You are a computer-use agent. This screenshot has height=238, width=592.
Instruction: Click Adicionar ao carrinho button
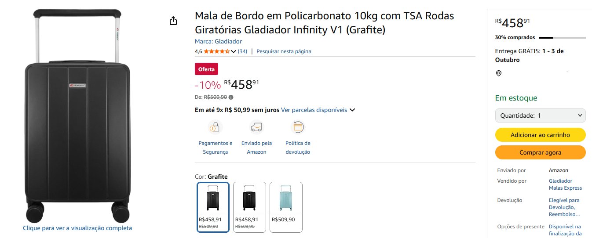tap(540, 135)
